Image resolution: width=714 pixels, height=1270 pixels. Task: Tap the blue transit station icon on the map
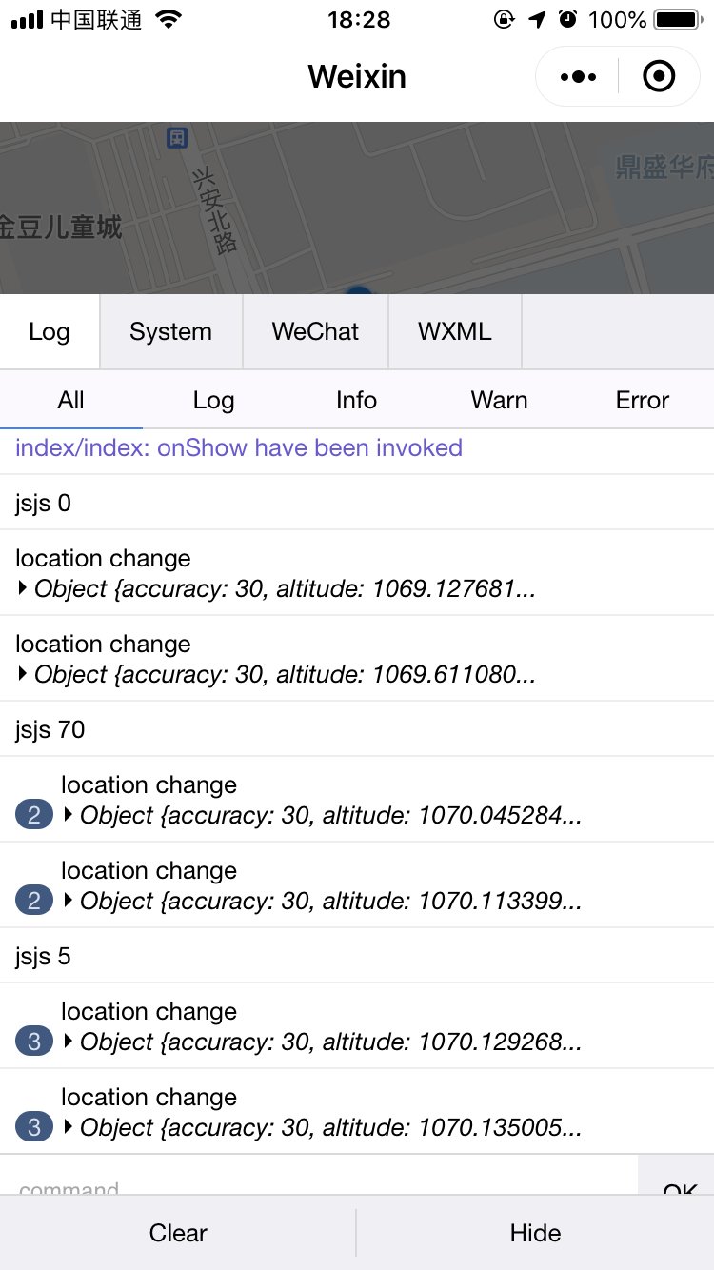(177, 138)
